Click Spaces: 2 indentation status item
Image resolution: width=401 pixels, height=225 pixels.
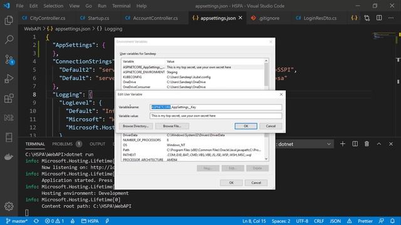(x=281, y=221)
